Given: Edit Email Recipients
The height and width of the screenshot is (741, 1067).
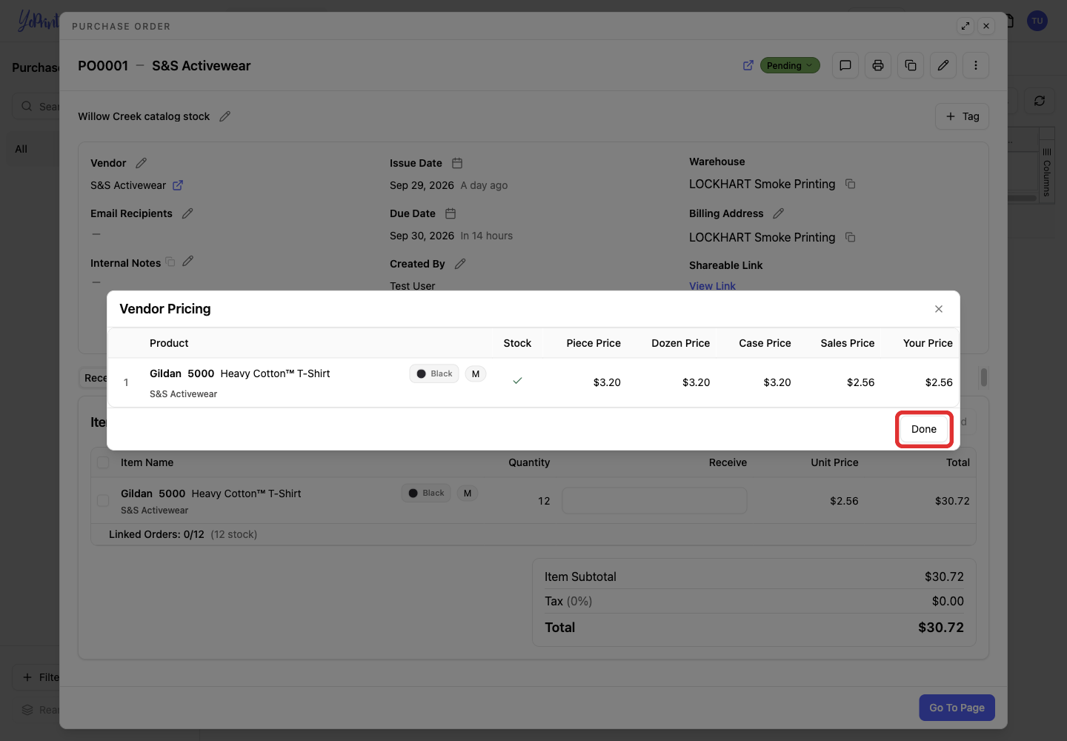Looking at the screenshot, I should click(187, 213).
